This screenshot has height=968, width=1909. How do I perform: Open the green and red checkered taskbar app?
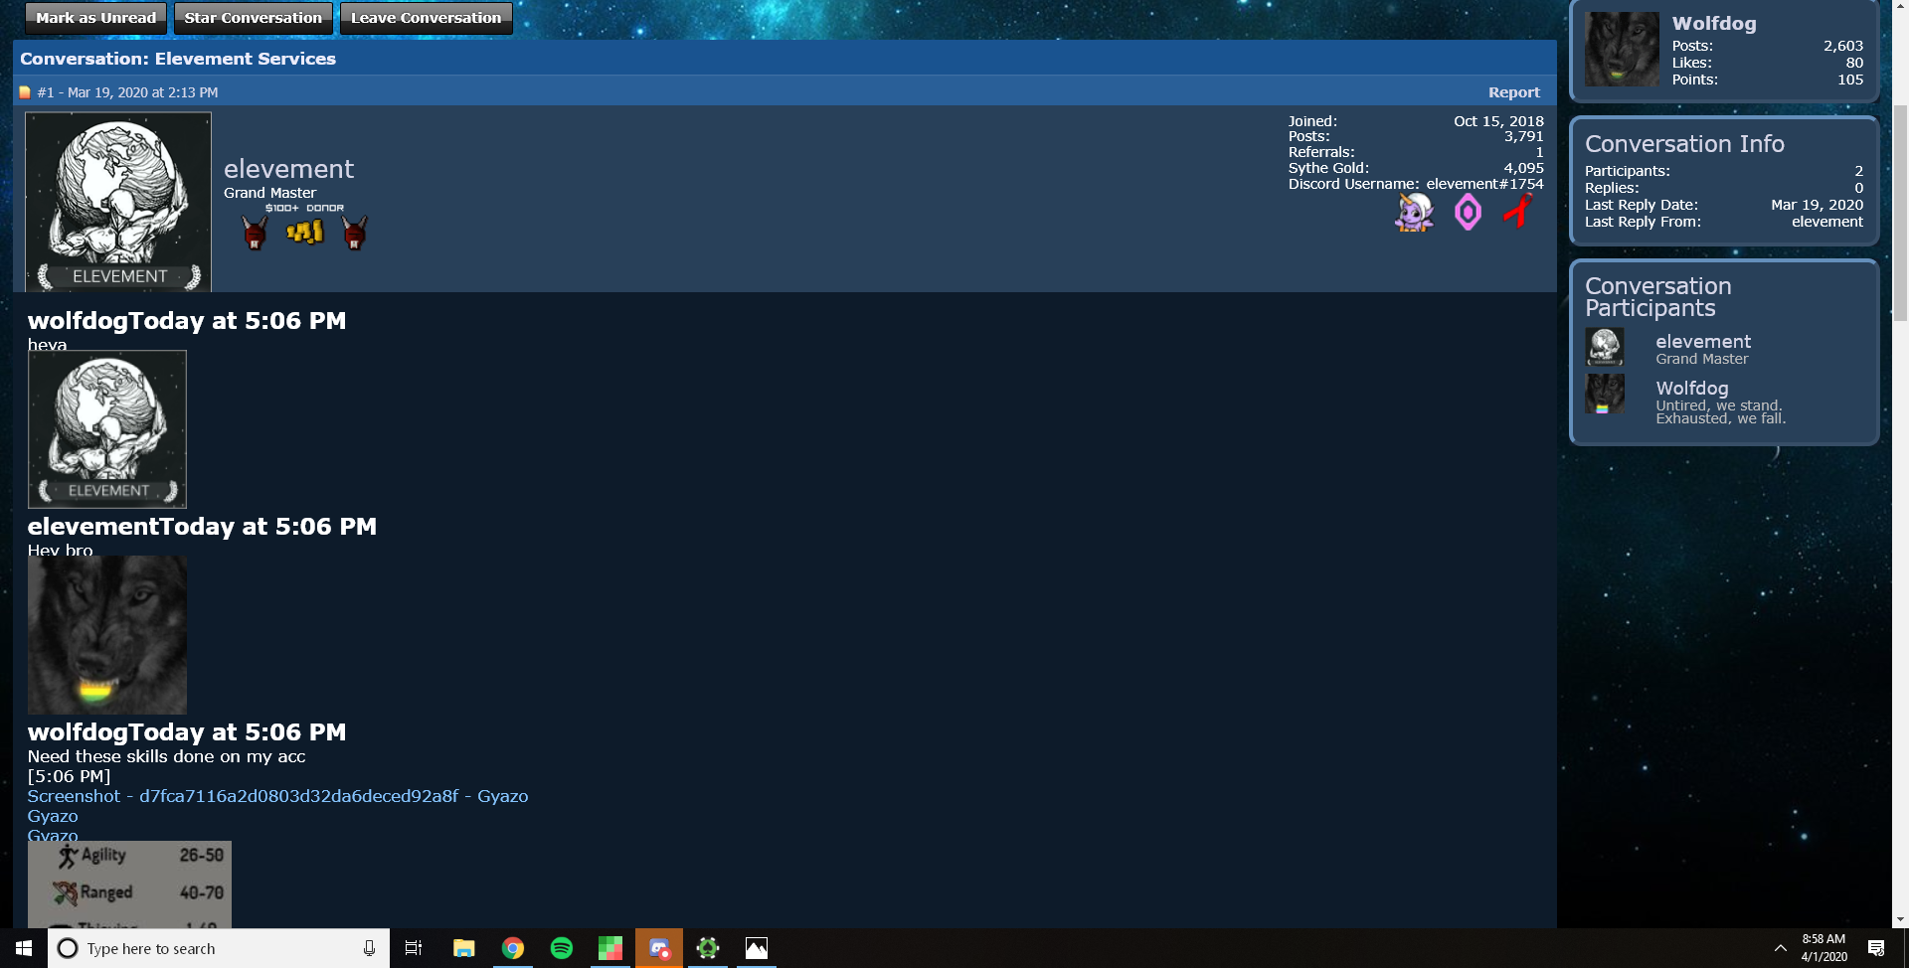pos(609,948)
